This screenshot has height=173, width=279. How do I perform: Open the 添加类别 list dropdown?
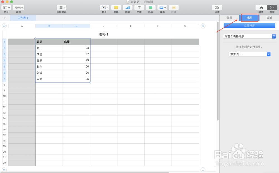(61, 8)
